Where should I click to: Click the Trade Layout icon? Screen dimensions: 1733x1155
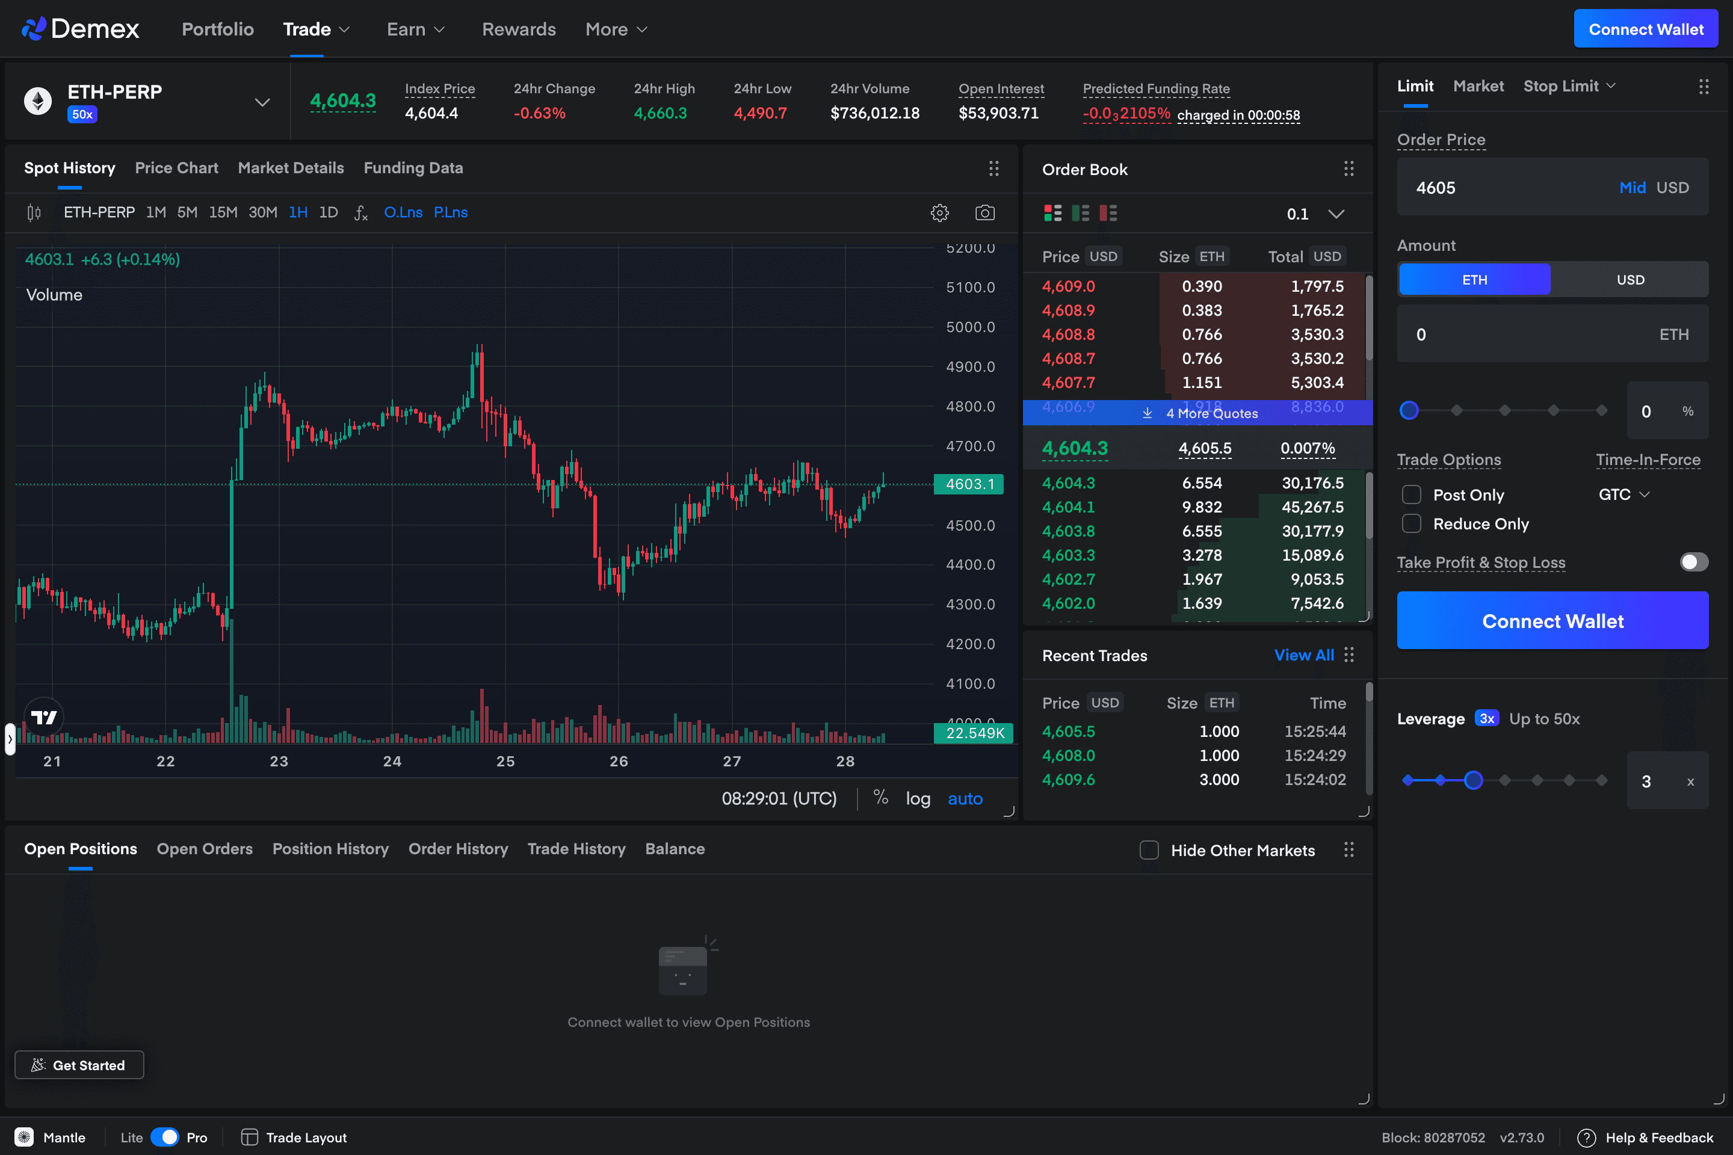tap(250, 1138)
